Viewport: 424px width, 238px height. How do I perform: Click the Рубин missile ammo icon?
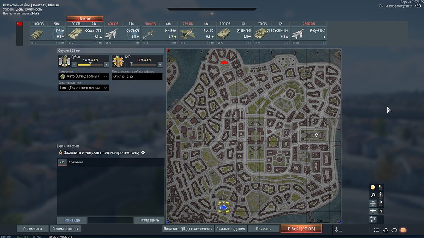(x=64, y=61)
